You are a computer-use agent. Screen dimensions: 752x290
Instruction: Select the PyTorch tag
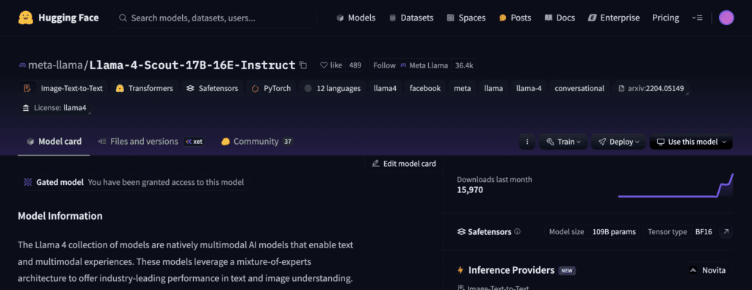click(271, 88)
